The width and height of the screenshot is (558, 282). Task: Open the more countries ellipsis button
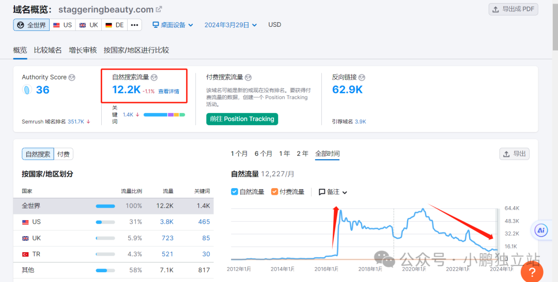tap(134, 25)
